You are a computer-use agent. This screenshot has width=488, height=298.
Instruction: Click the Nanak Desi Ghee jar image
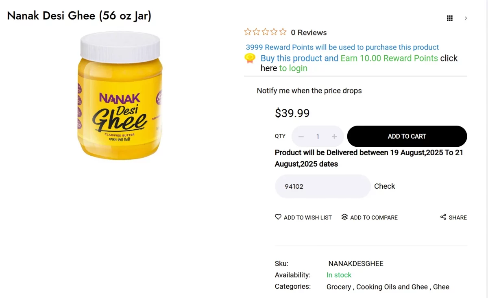tap(120, 96)
